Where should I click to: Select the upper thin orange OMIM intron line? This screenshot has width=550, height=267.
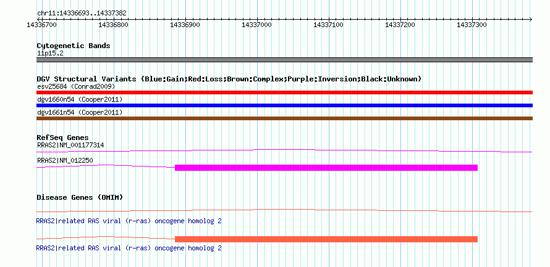[x=284, y=211]
